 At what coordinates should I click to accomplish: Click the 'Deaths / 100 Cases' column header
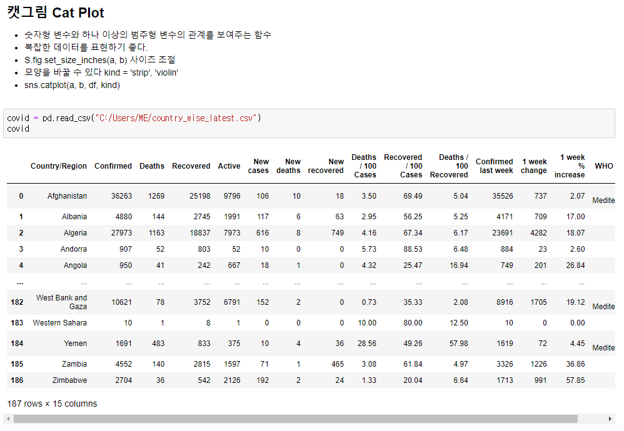[x=364, y=166]
